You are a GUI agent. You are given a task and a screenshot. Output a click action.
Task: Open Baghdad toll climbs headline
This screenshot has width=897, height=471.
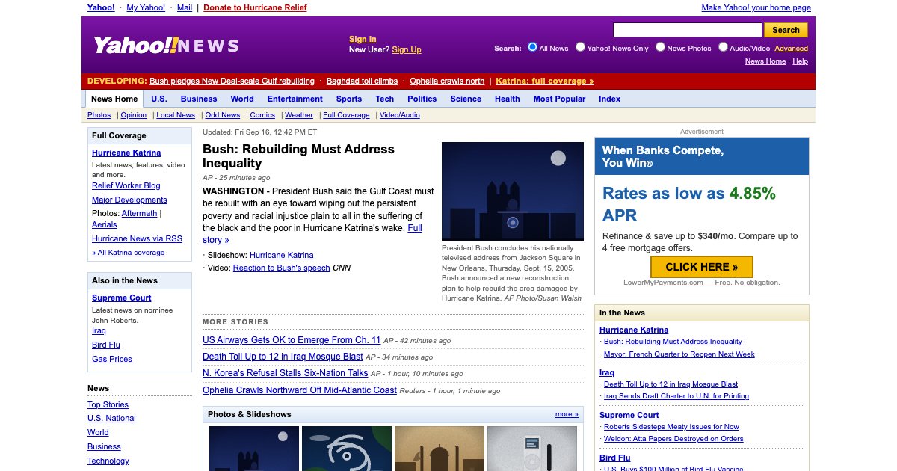point(362,81)
